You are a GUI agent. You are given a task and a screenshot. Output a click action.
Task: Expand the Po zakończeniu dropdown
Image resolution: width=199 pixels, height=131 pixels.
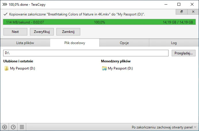tap(164, 127)
